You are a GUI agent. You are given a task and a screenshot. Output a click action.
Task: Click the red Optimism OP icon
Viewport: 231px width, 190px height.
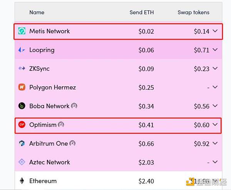pos(22,125)
